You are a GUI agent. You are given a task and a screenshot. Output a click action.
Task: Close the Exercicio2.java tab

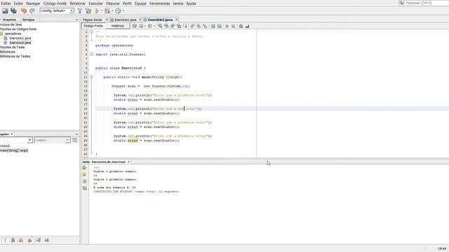pos(176,20)
